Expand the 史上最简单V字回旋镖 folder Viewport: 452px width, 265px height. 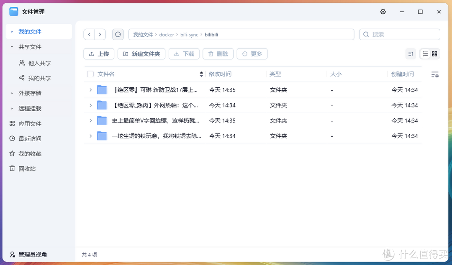[90, 120]
